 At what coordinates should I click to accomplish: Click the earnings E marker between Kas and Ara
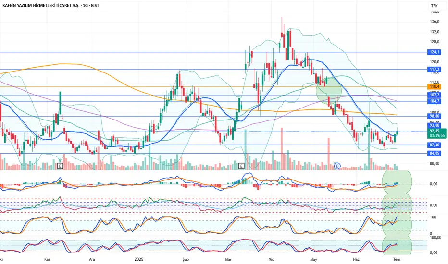[x=60, y=166]
